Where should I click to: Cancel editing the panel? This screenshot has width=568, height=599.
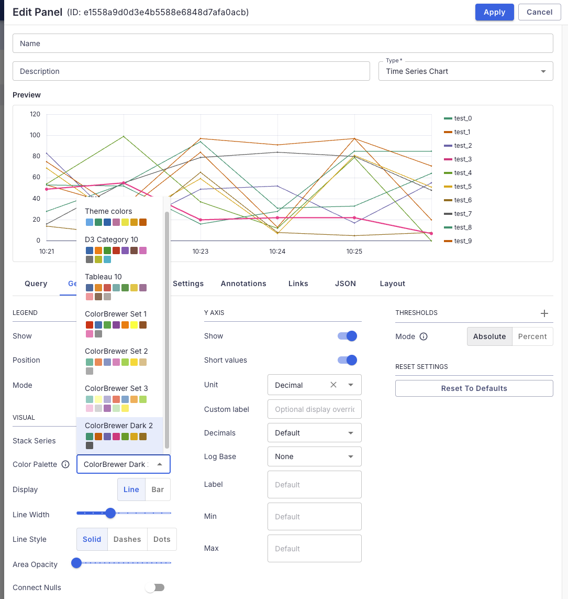539,12
